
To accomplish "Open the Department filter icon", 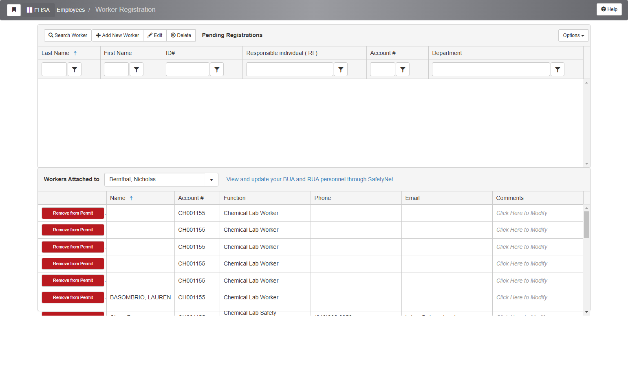I will [557, 69].
